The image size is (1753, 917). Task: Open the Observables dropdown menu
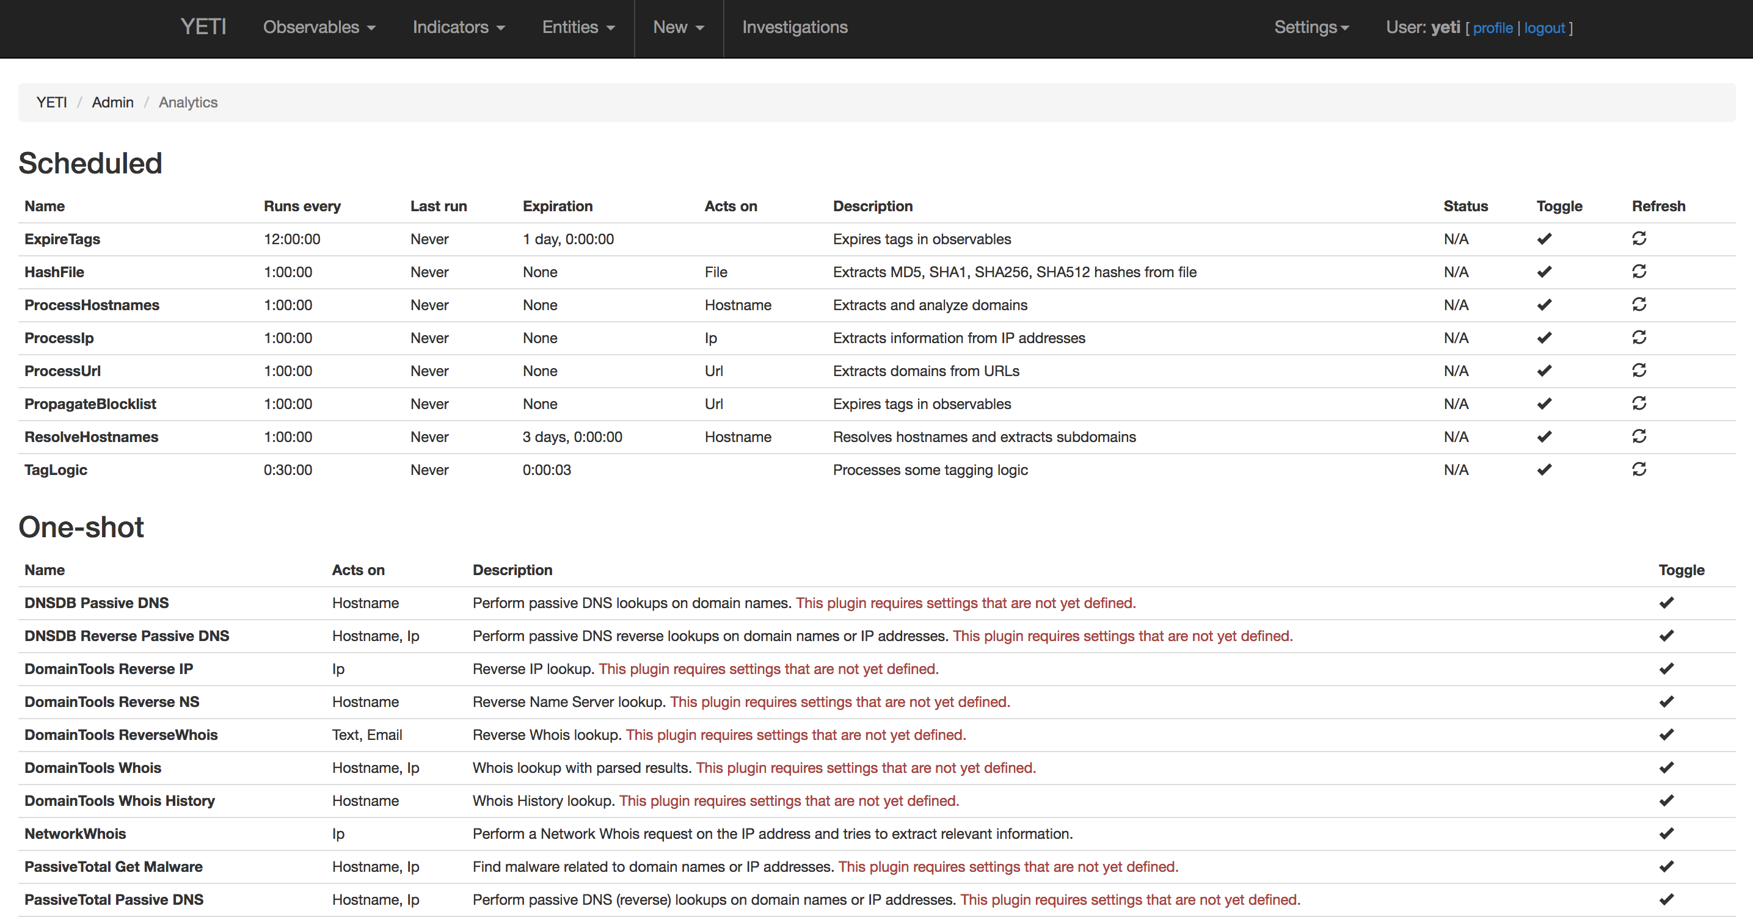pyautogui.click(x=318, y=27)
